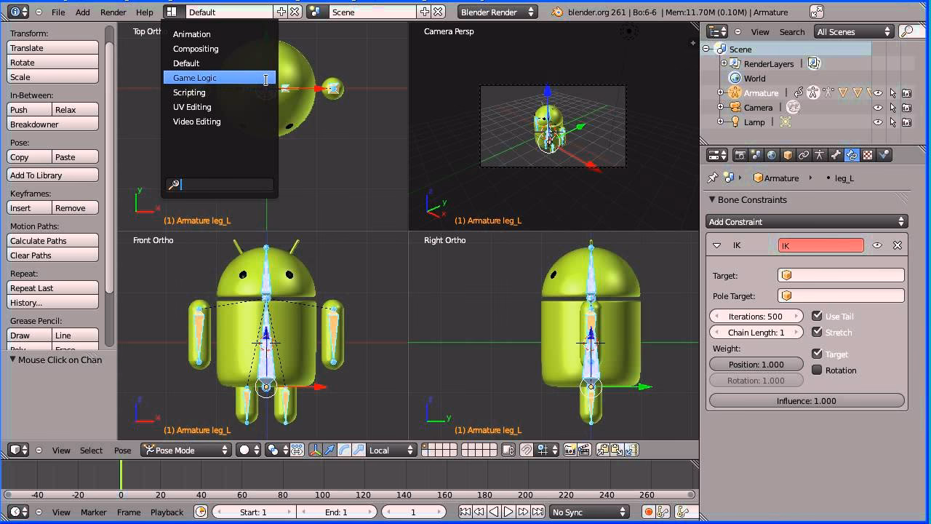Open the Bone properties tab icon
931x524 pixels.
[836, 155]
